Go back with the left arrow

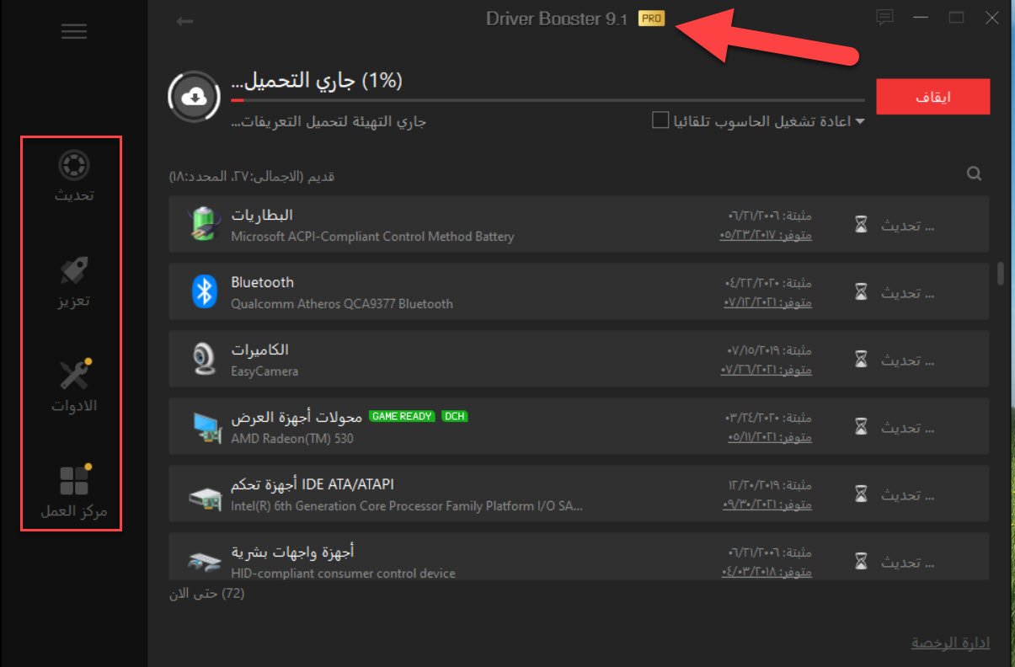pos(184,21)
